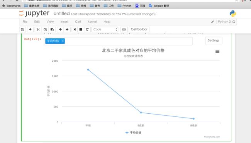
Task: Open the Google 翻译 bookmark
Action: pos(159,6)
